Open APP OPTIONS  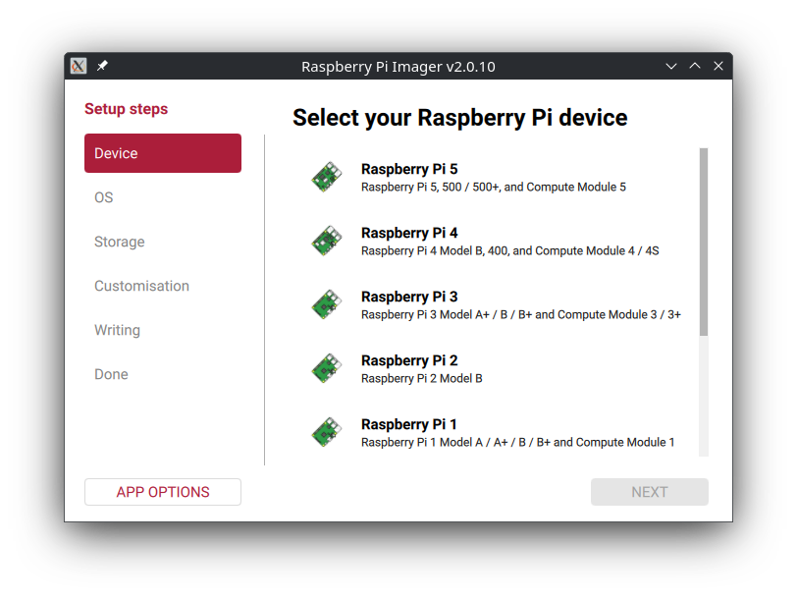(x=163, y=492)
